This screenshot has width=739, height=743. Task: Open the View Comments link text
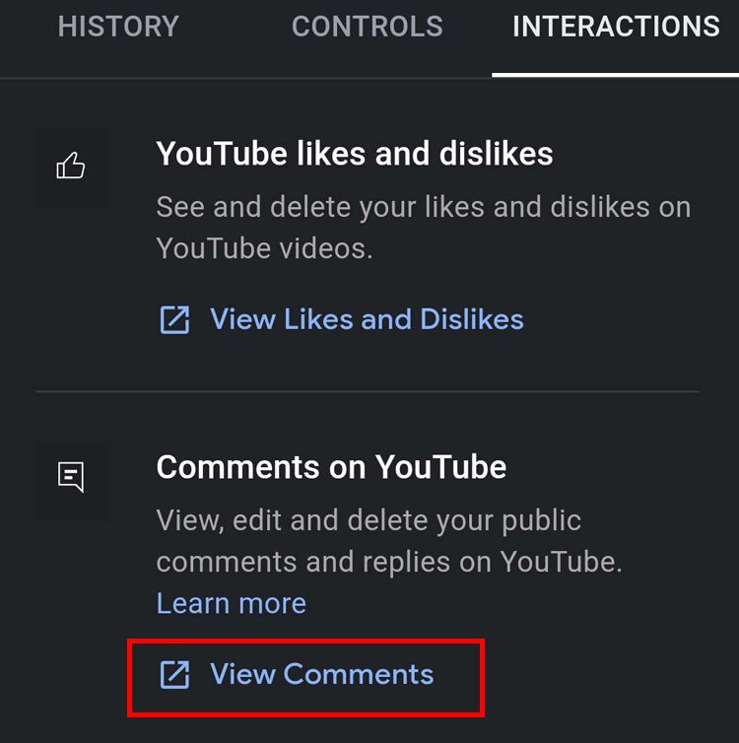tap(321, 674)
